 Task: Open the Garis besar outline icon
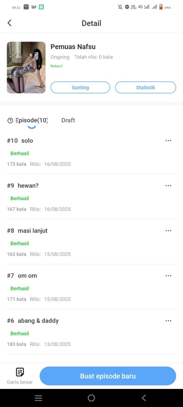pos(20,372)
